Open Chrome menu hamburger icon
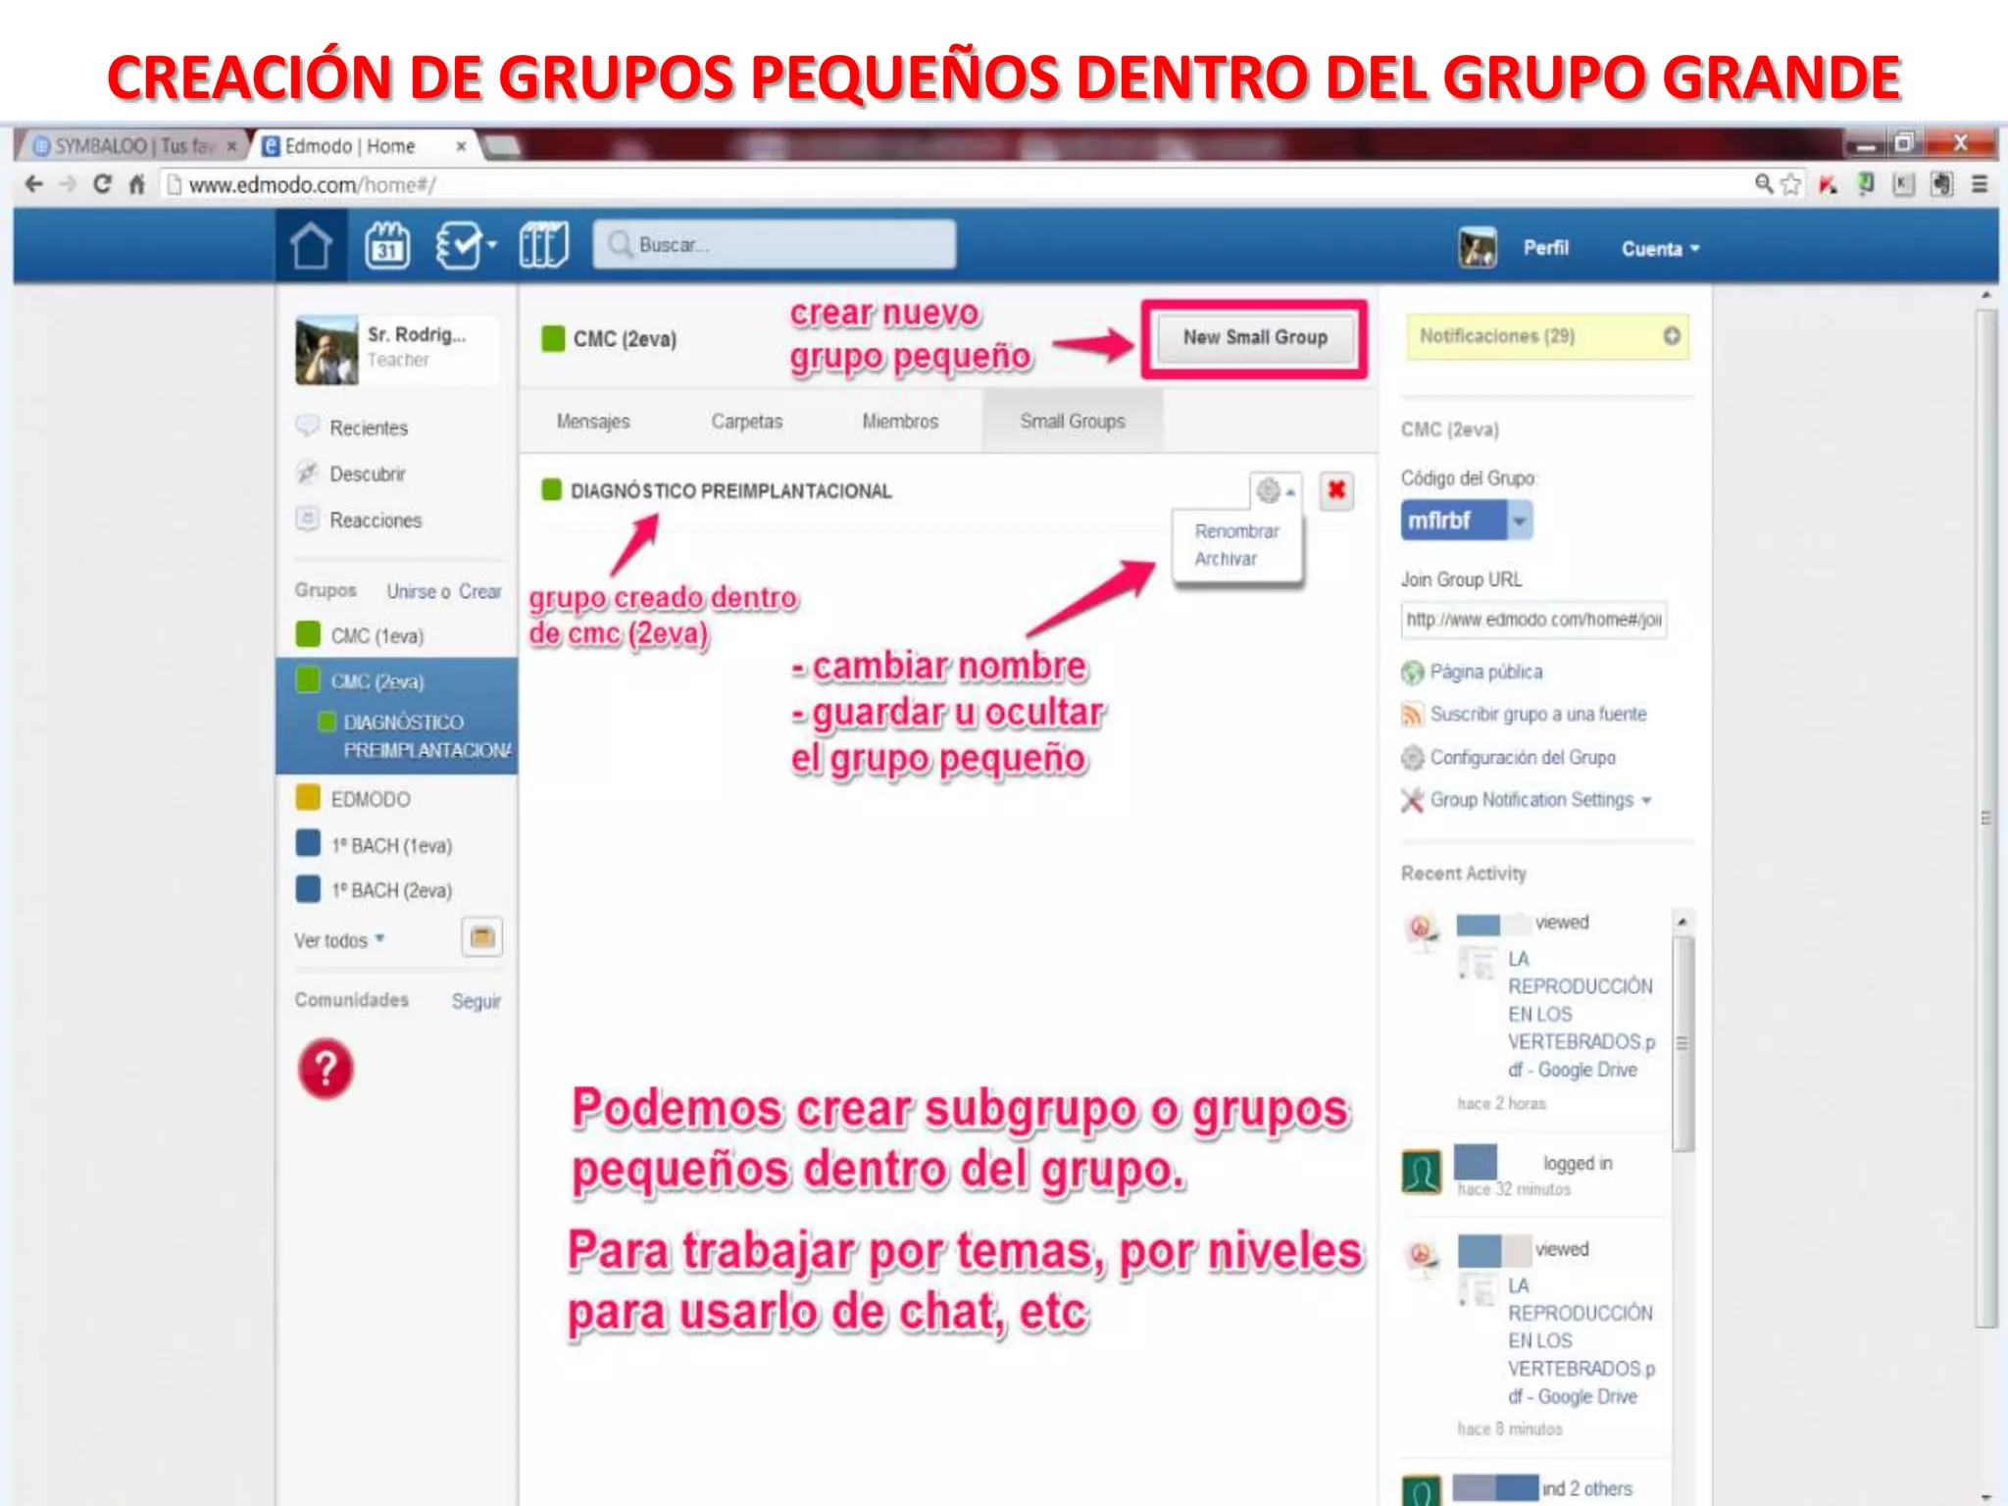This screenshot has width=2008, height=1506. [1980, 184]
